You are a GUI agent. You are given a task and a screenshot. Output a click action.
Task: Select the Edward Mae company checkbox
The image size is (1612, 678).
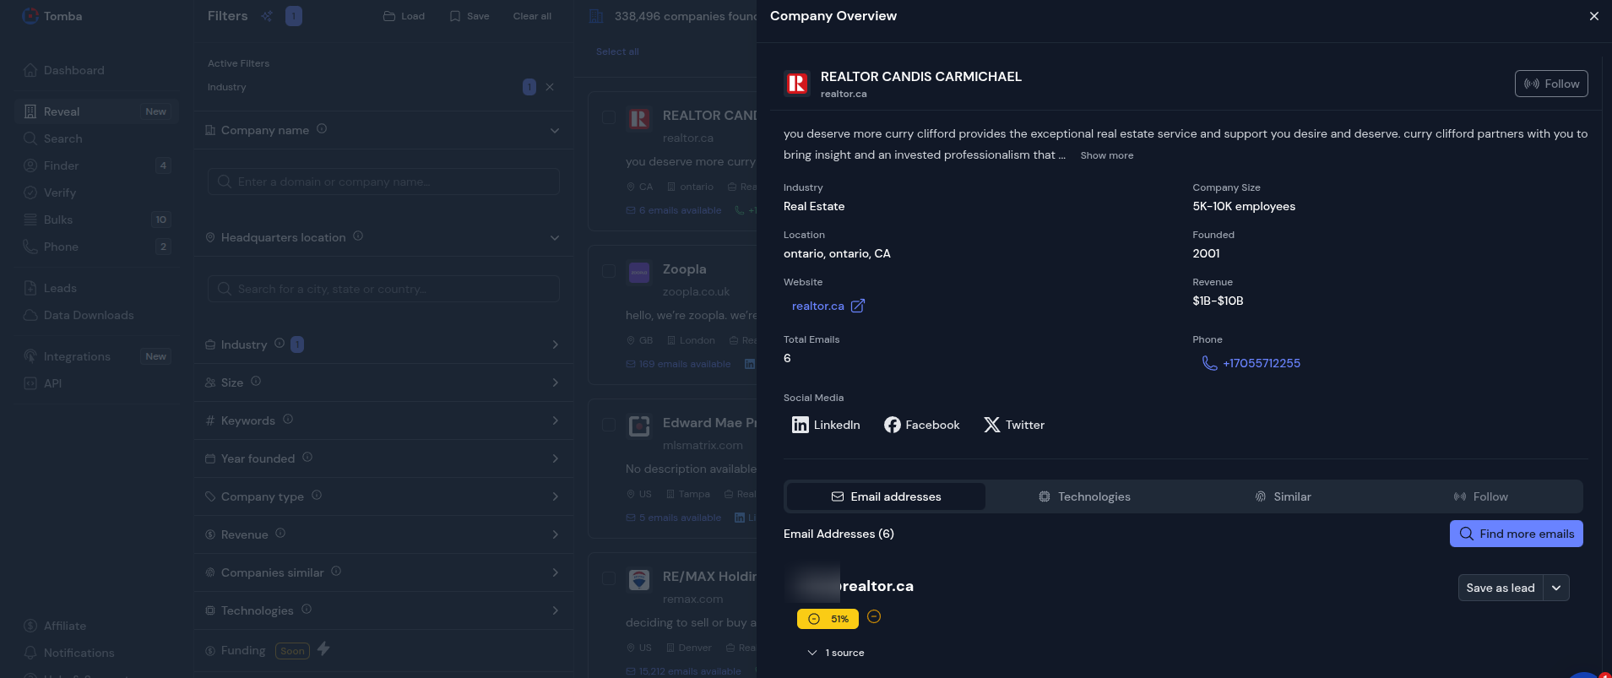[x=609, y=425]
